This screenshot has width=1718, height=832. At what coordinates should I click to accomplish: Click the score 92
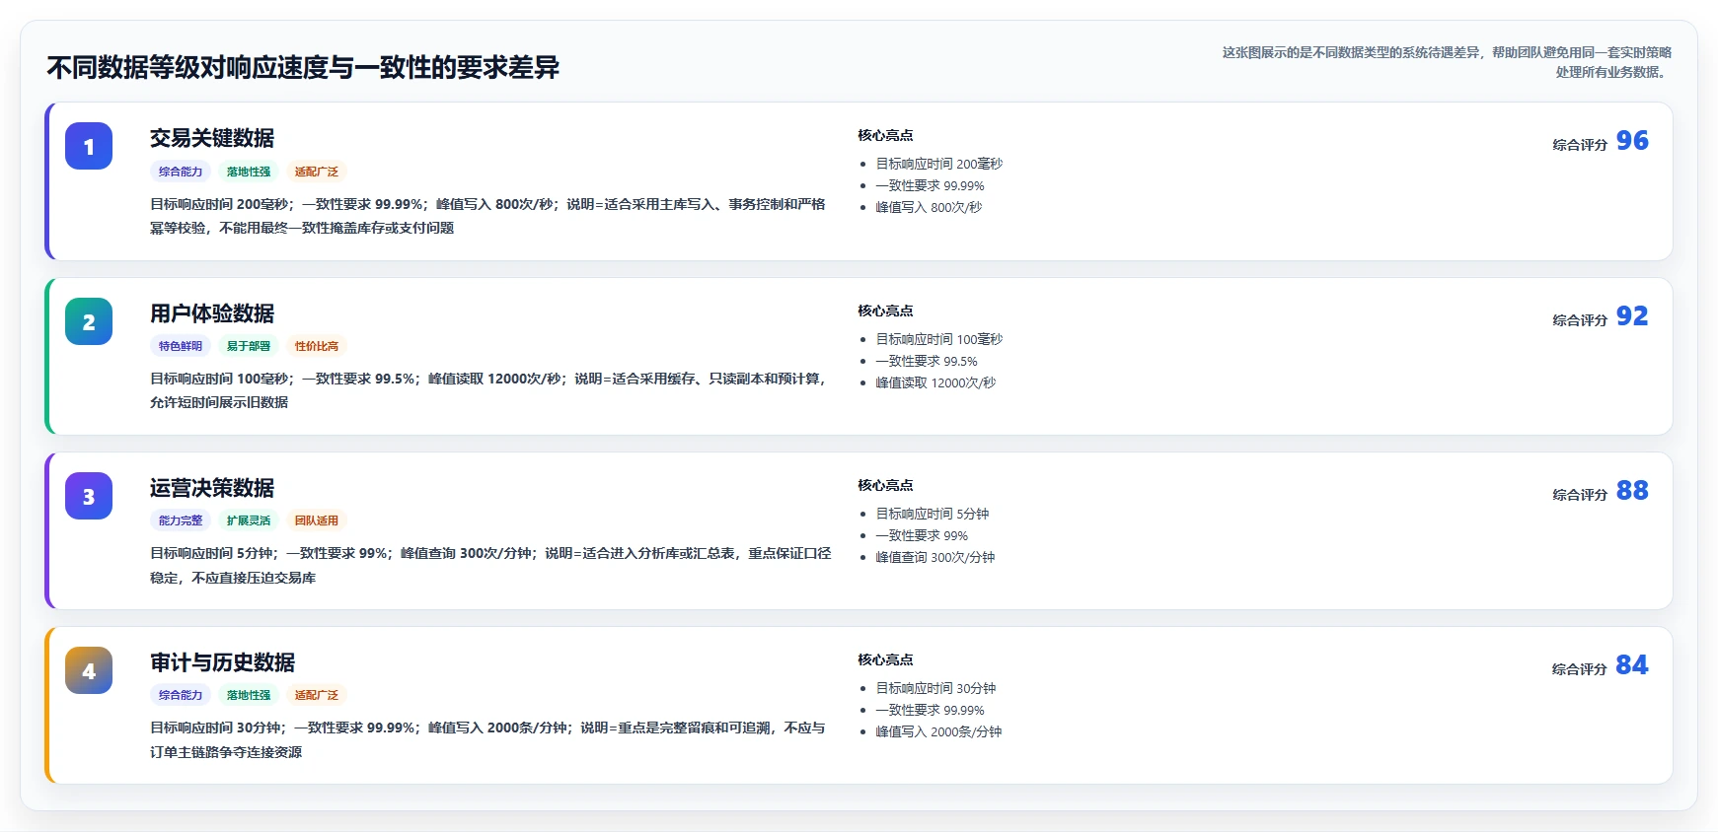[x=1632, y=316]
